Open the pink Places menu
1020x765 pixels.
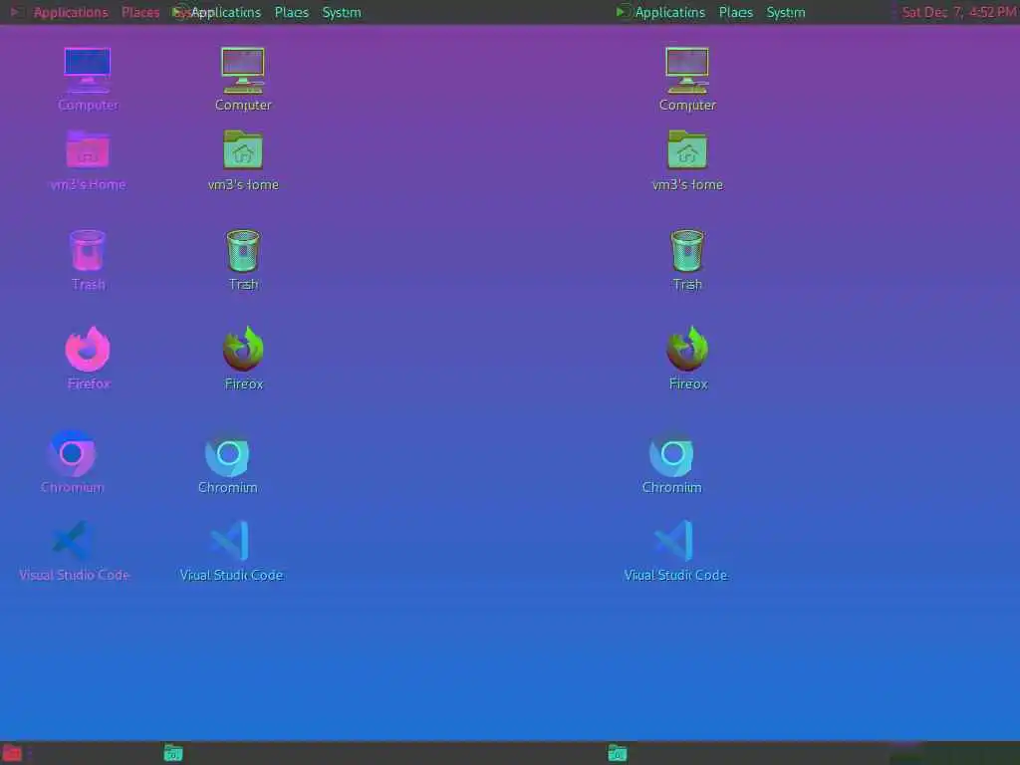point(140,12)
